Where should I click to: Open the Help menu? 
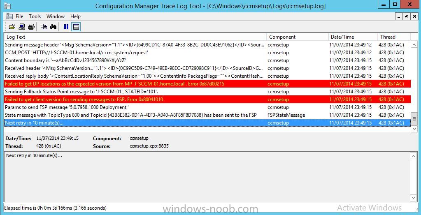click(75, 16)
